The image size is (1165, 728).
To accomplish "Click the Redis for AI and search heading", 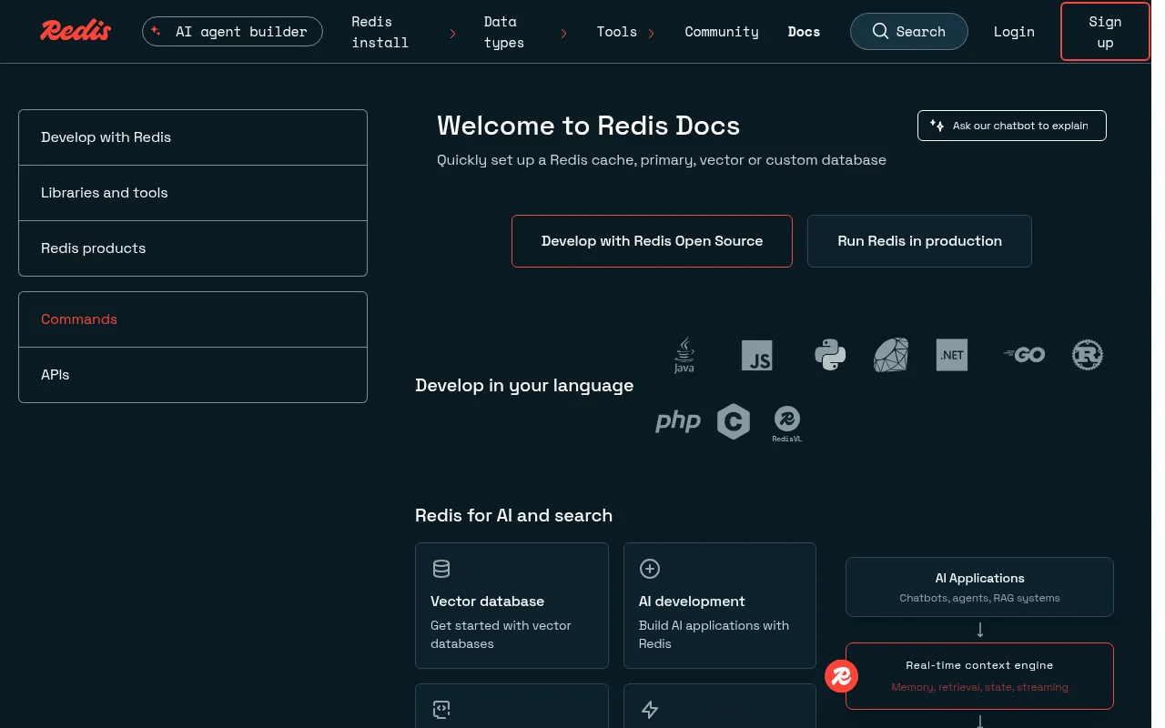I will click(513, 515).
